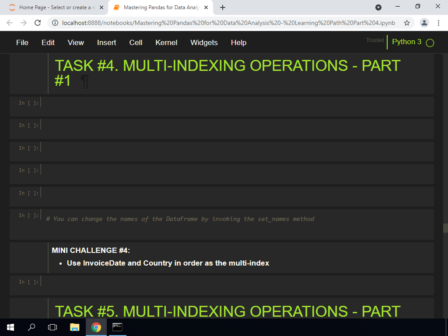Open the Insert menu
The height and width of the screenshot is (336, 448).
[x=106, y=42]
